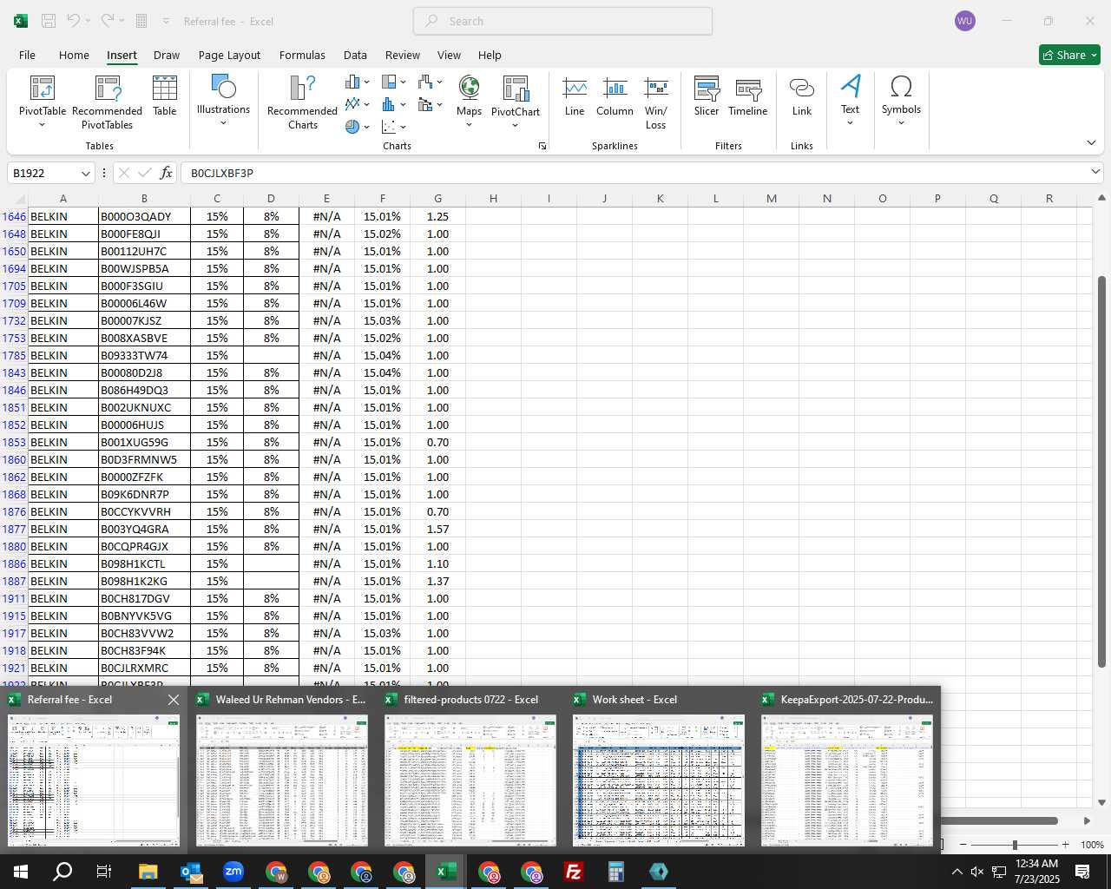Insert a combo chart

coord(425,104)
